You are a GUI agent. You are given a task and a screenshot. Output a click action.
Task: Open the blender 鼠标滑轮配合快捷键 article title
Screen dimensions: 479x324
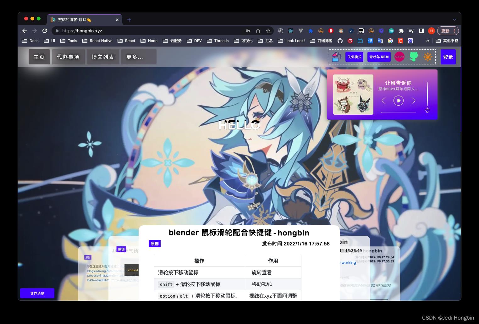click(239, 233)
